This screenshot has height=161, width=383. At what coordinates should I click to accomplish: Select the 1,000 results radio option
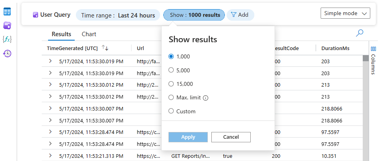(171, 56)
